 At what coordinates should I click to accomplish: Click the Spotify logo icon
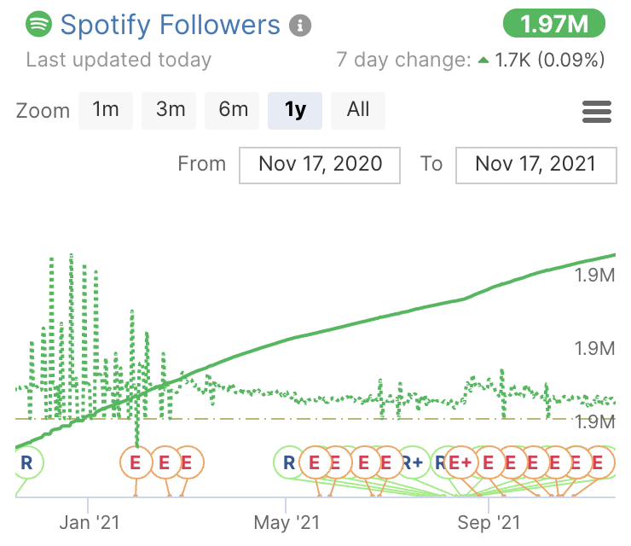click(x=39, y=25)
